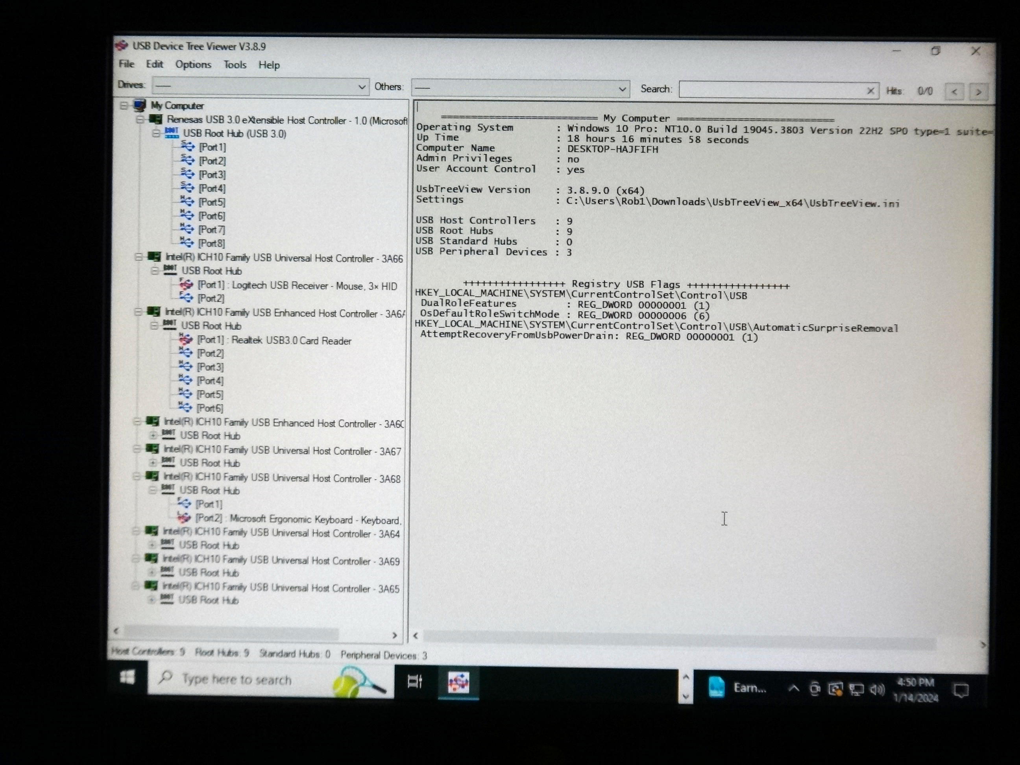Select Port4 icon under USB 3.0 root hub

(x=188, y=188)
